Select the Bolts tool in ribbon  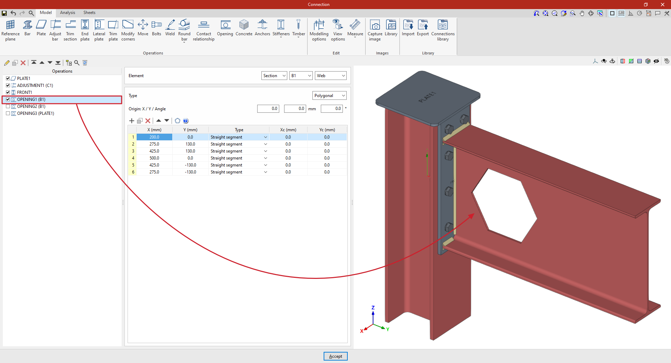pyautogui.click(x=157, y=28)
